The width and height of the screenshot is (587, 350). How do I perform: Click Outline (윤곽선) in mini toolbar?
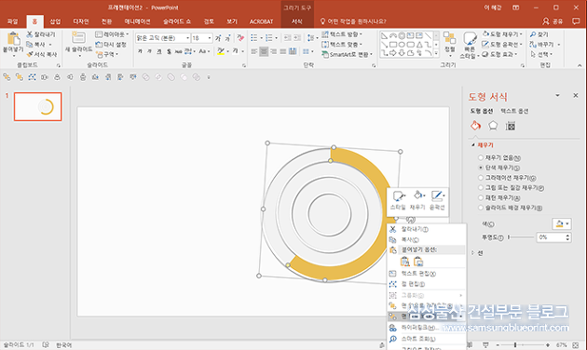point(437,200)
